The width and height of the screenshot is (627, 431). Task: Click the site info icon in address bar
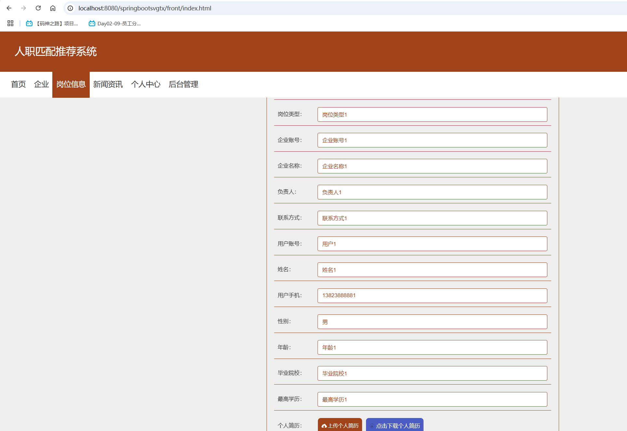(x=70, y=8)
